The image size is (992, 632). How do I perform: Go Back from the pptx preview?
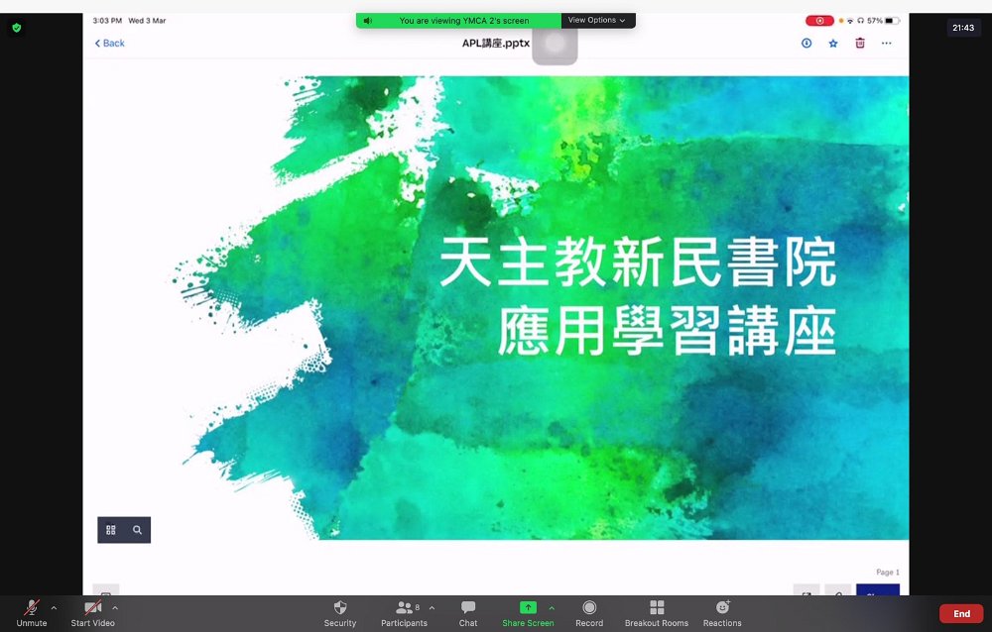tap(109, 43)
